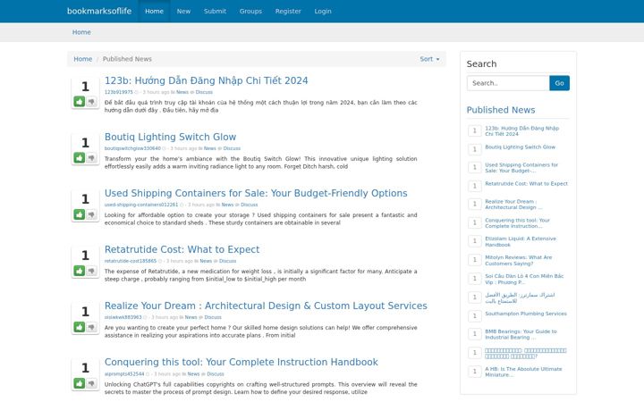Open 'Conquering this tool' article title
Viewport: 644px width, 402px height.
coord(241,362)
